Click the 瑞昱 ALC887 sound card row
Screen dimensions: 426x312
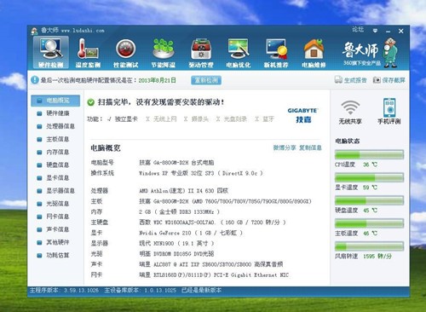coord(187,264)
